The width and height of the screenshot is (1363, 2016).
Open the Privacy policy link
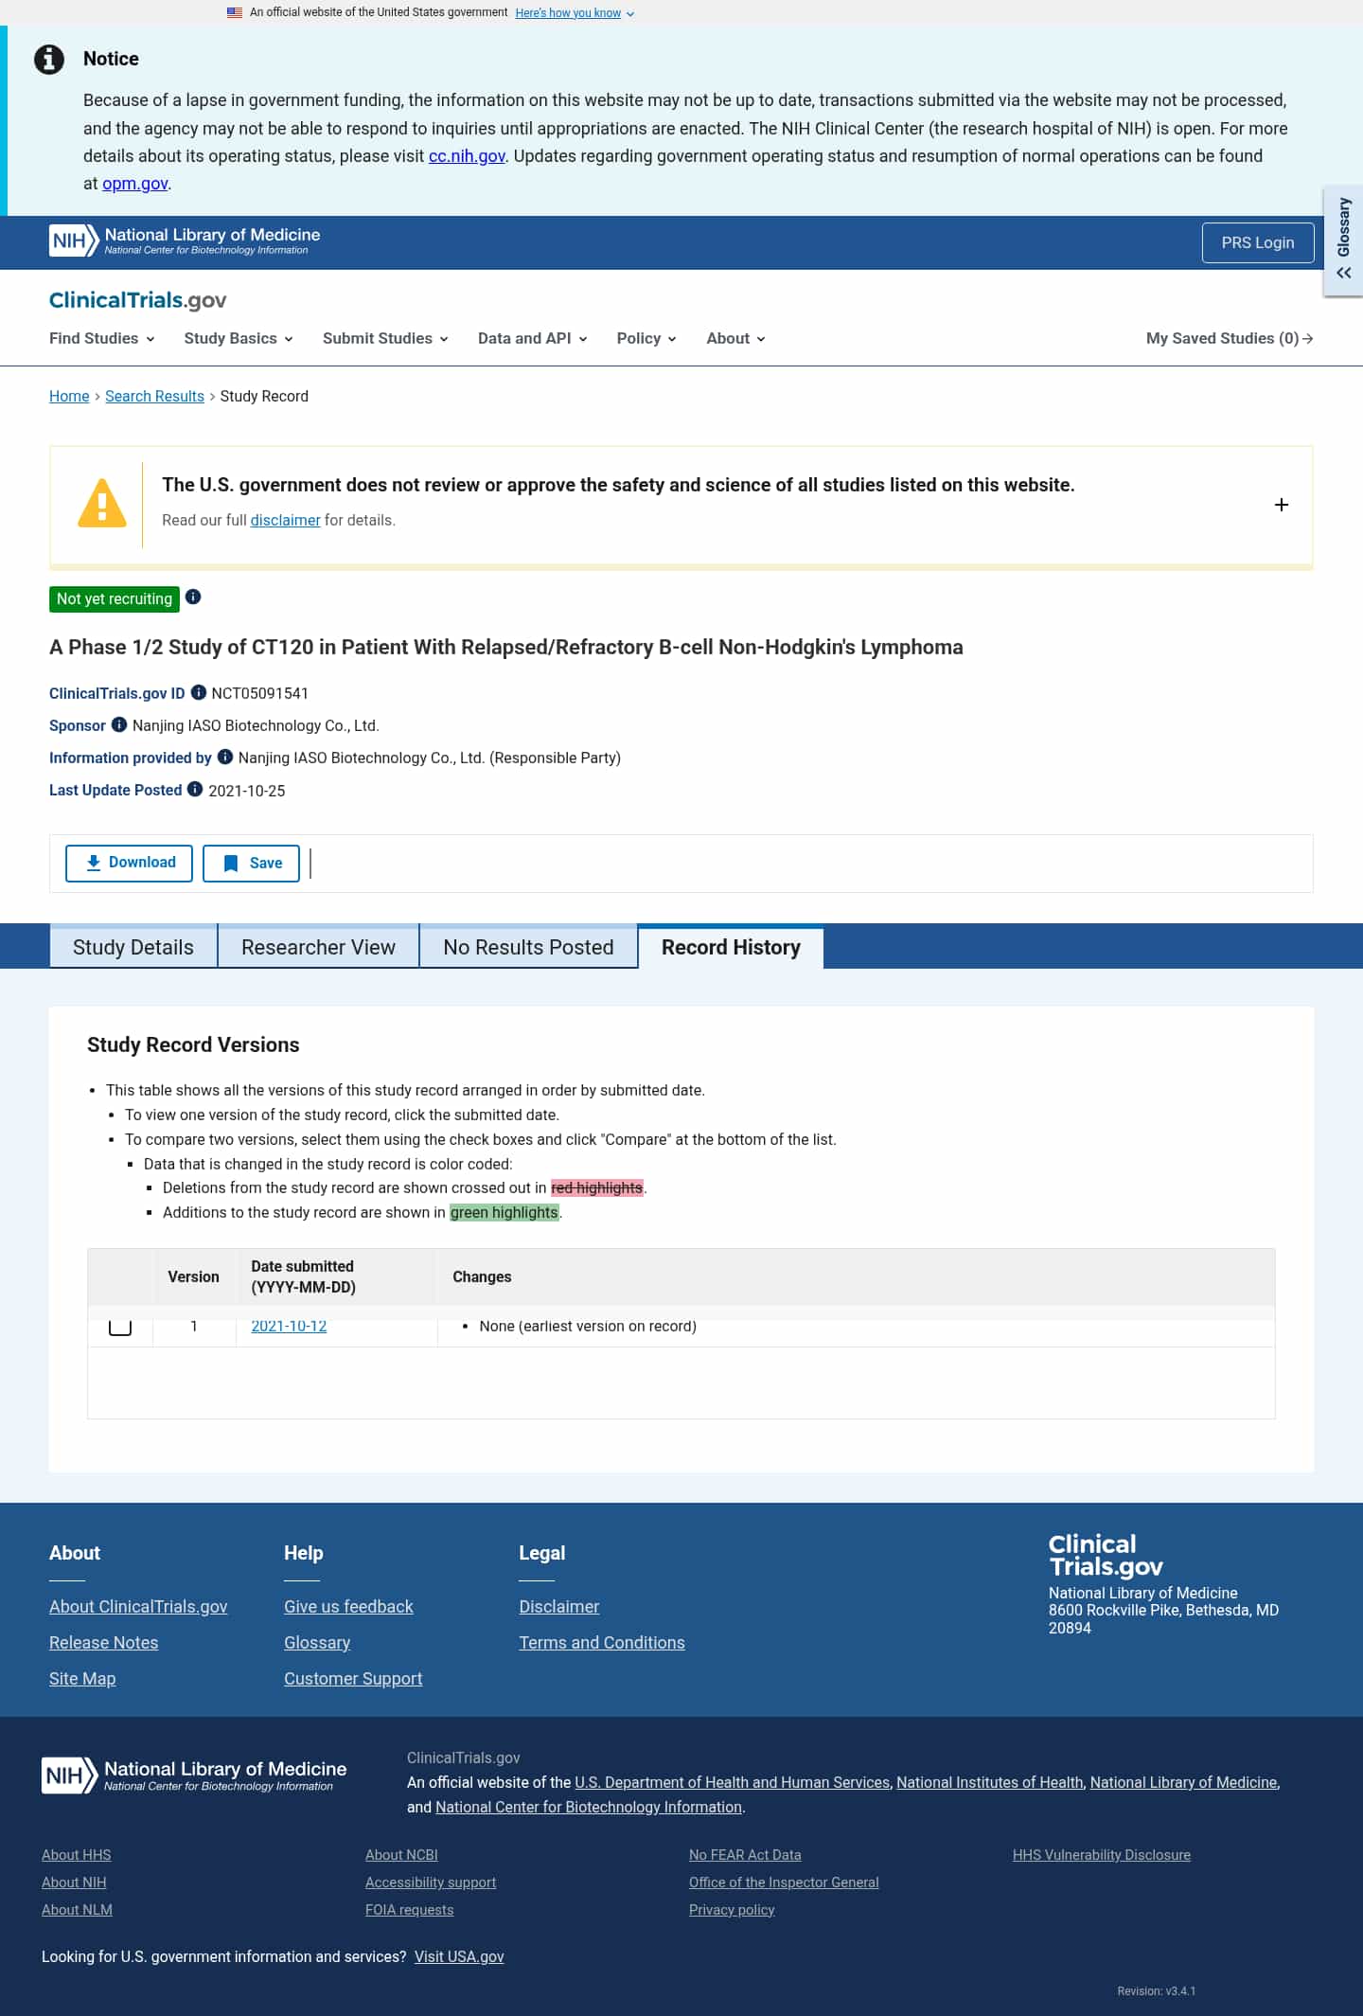click(x=732, y=1909)
